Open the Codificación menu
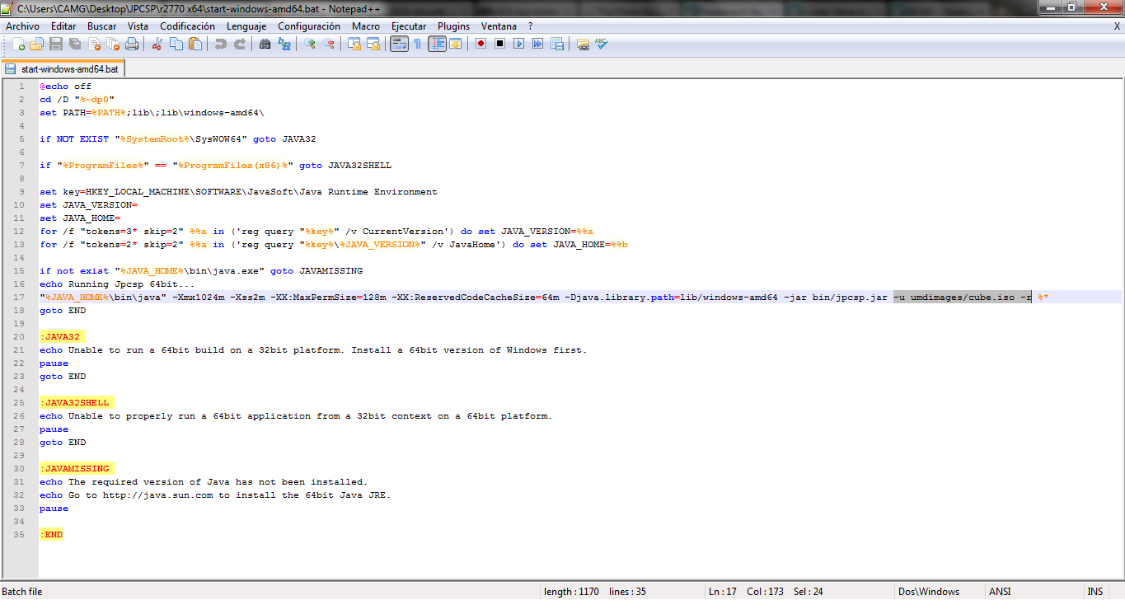This screenshot has width=1125, height=600. pyautogui.click(x=187, y=26)
